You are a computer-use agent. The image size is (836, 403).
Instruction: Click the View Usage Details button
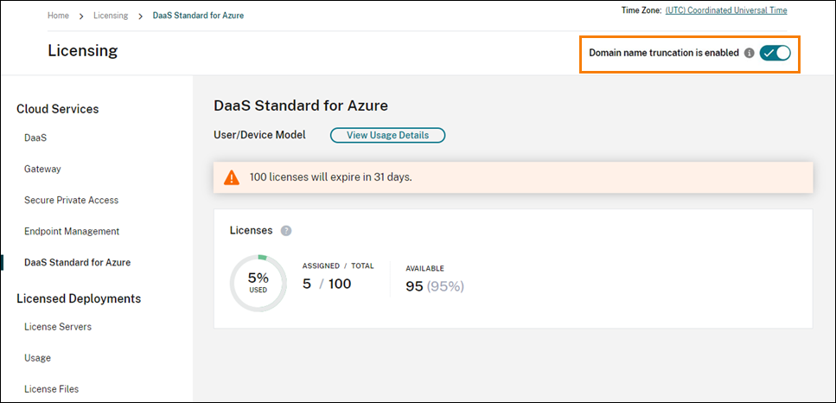[x=387, y=135]
